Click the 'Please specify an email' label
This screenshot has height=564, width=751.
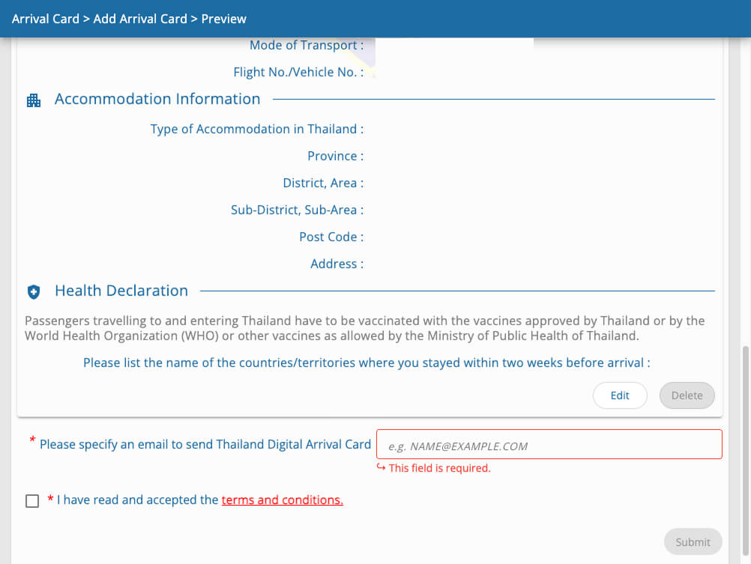pyautogui.click(x=205, y=444)
